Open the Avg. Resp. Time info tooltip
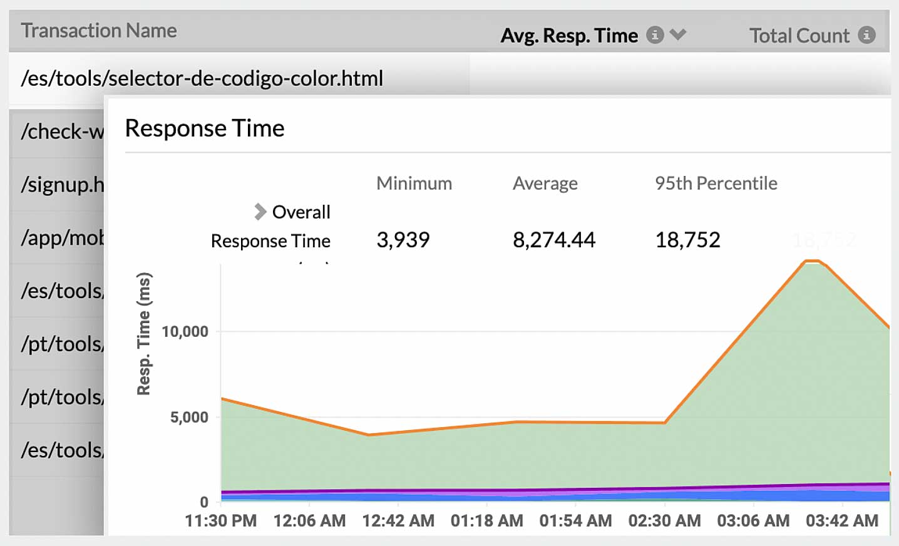The image size is (899, 546). (x=655, y=36)
